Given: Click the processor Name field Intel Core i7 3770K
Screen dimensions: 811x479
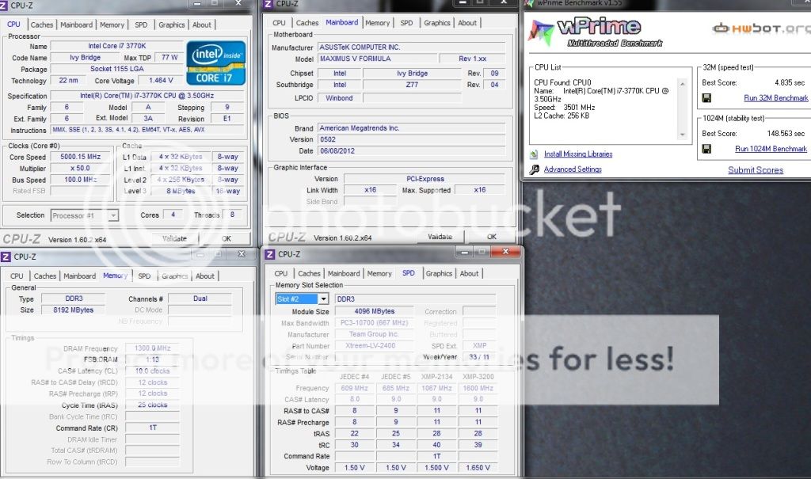Looking at the screenshot, I should (117, 46).
